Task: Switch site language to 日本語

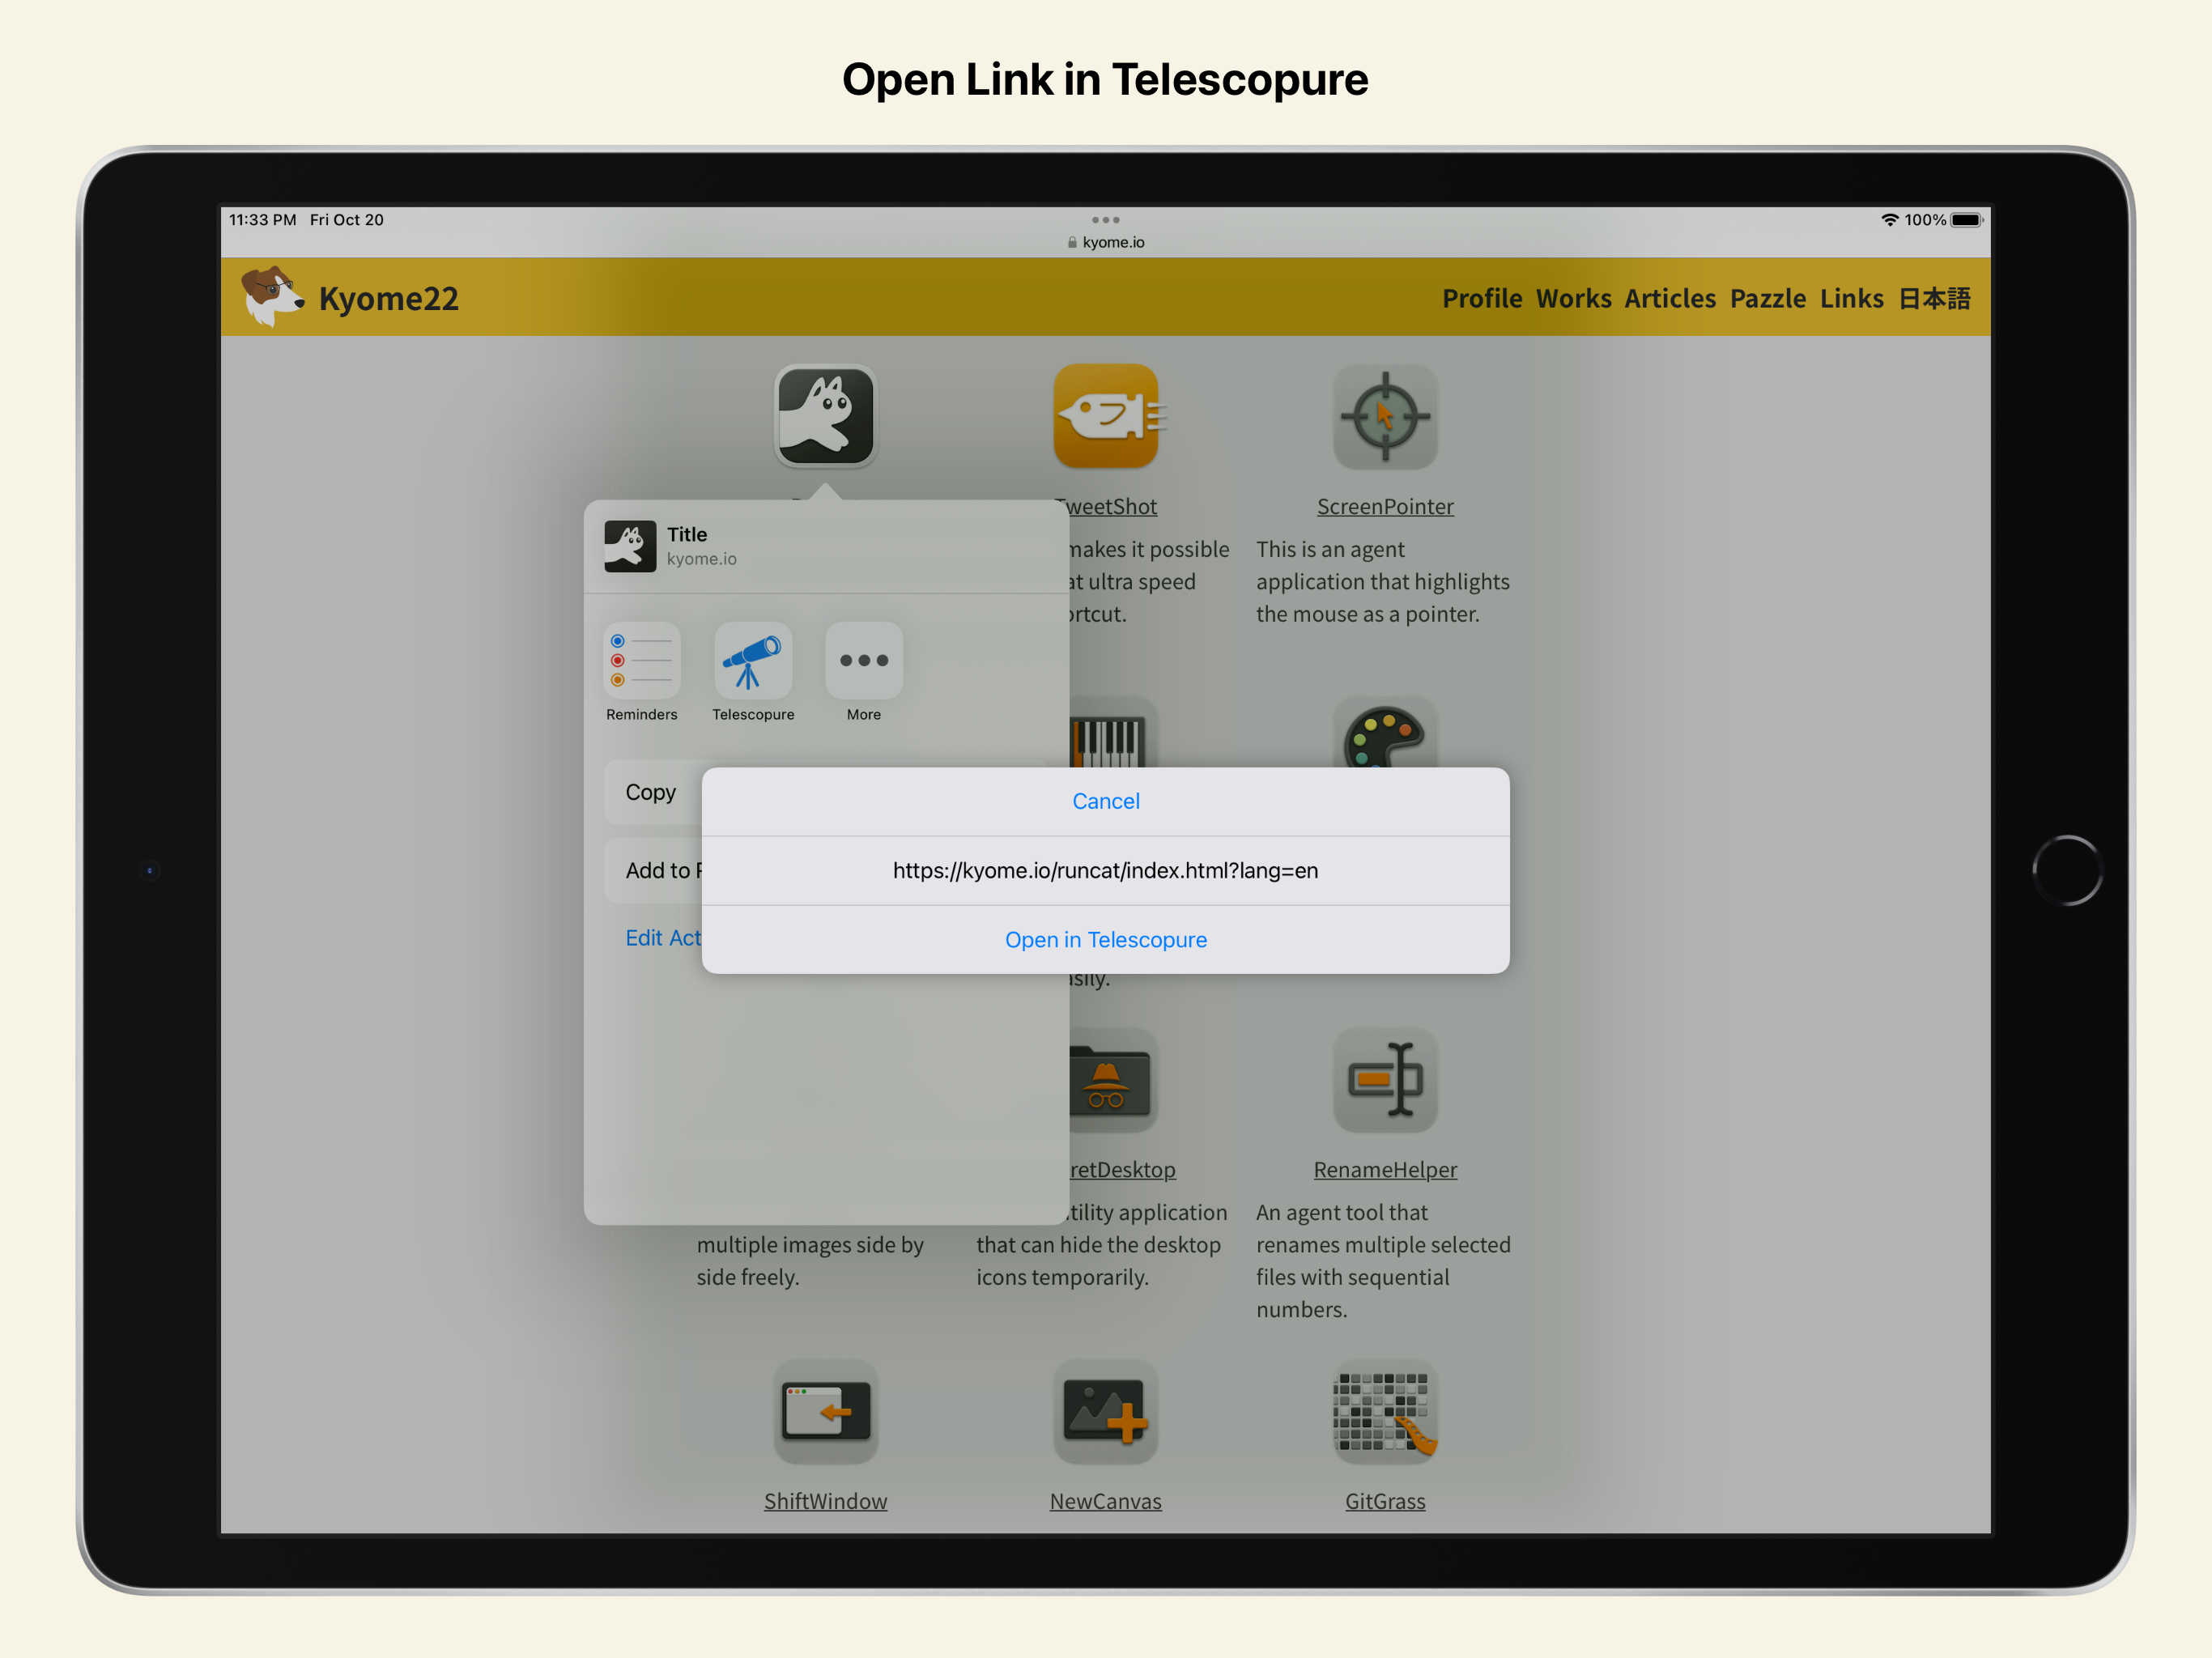Action: click(x=1934, y=298)
